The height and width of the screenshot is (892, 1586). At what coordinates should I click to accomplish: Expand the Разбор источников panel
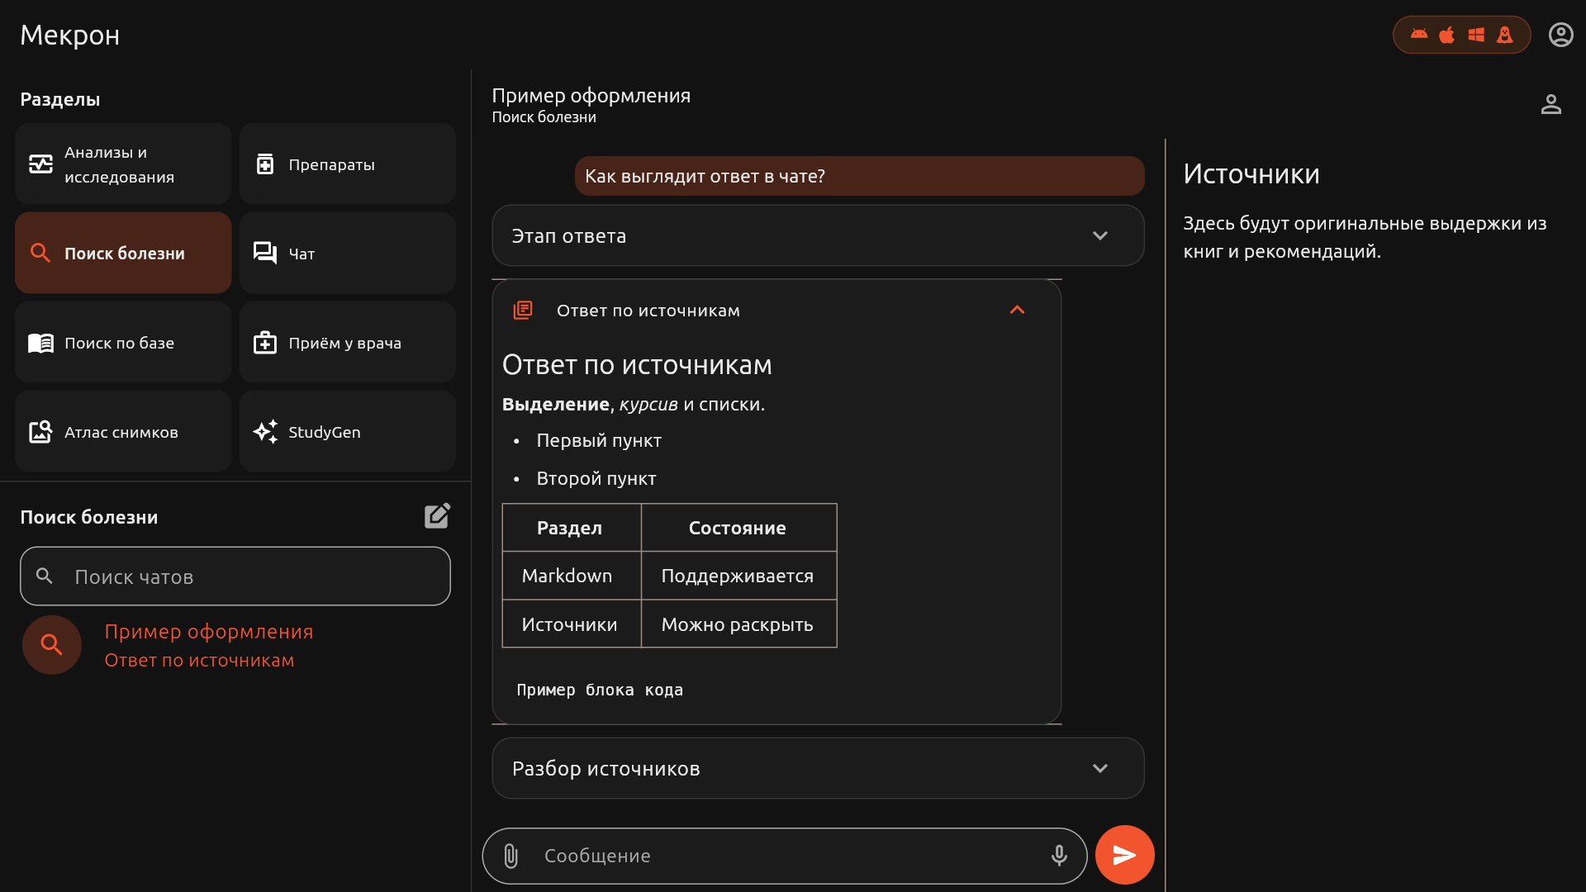click(818, 768)
